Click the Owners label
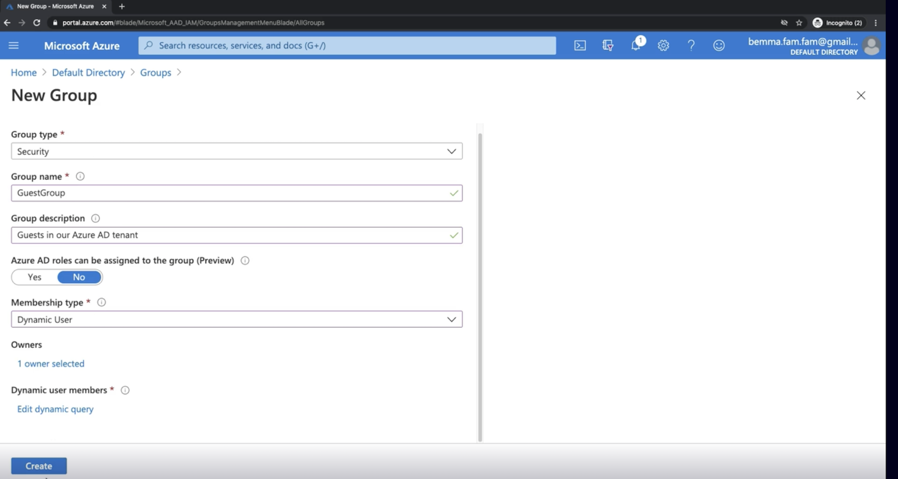This screenshot has height=479, width=898. coord(26,345)
